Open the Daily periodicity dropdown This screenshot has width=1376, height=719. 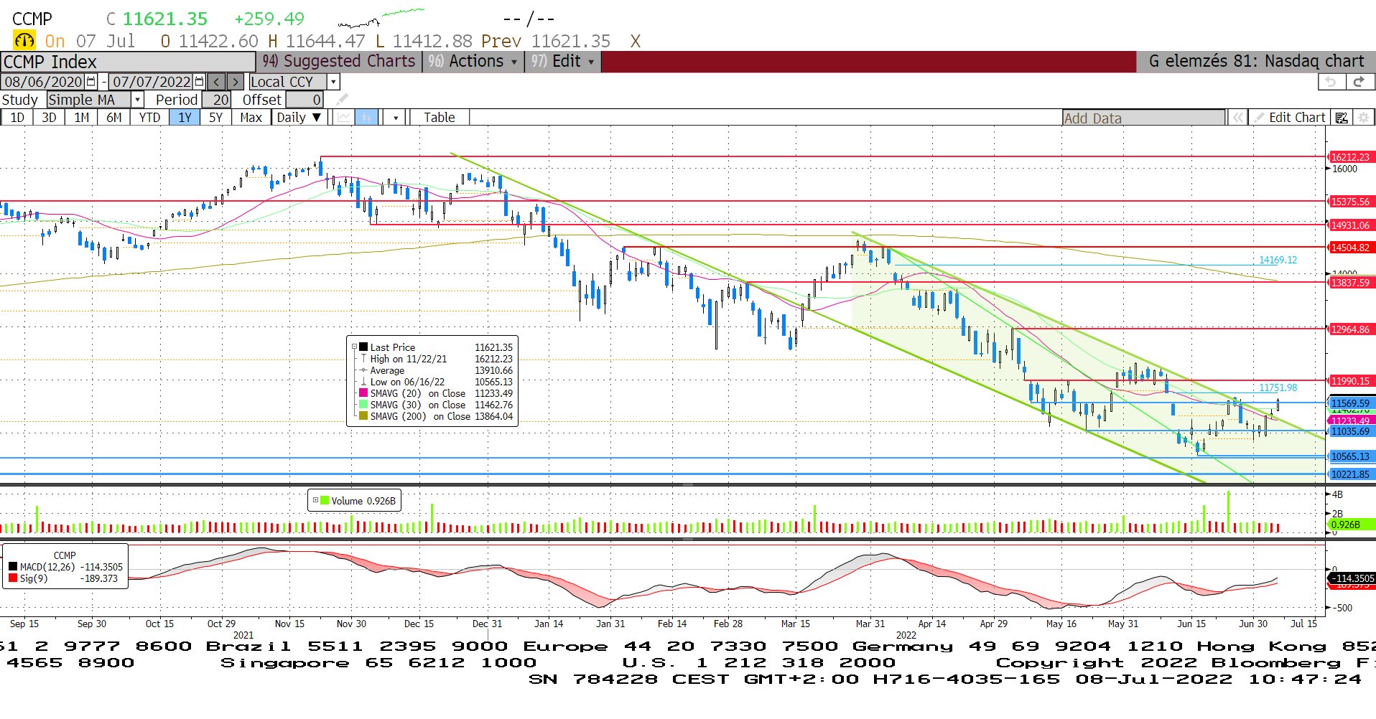[299, 118]
